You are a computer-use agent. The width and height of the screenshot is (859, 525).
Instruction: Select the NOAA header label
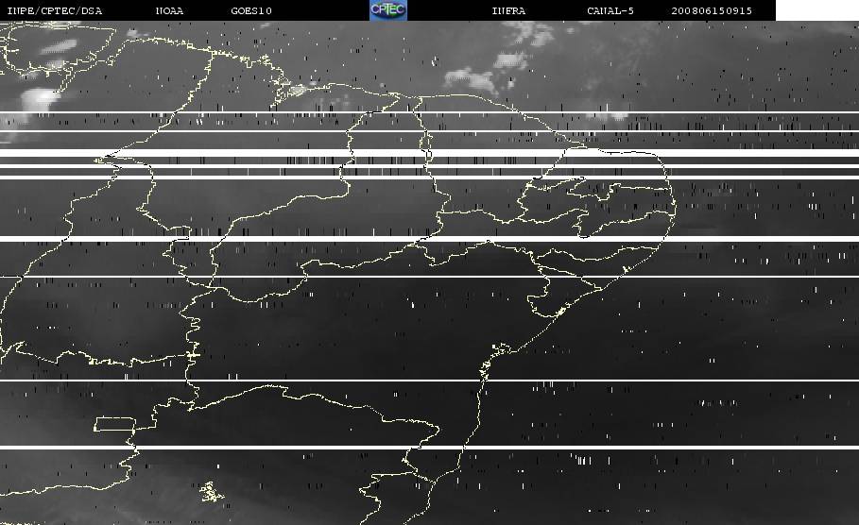point(169,11)
